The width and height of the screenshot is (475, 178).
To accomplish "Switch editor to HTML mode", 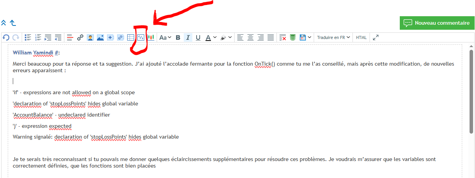I will (x=361, y=37).
